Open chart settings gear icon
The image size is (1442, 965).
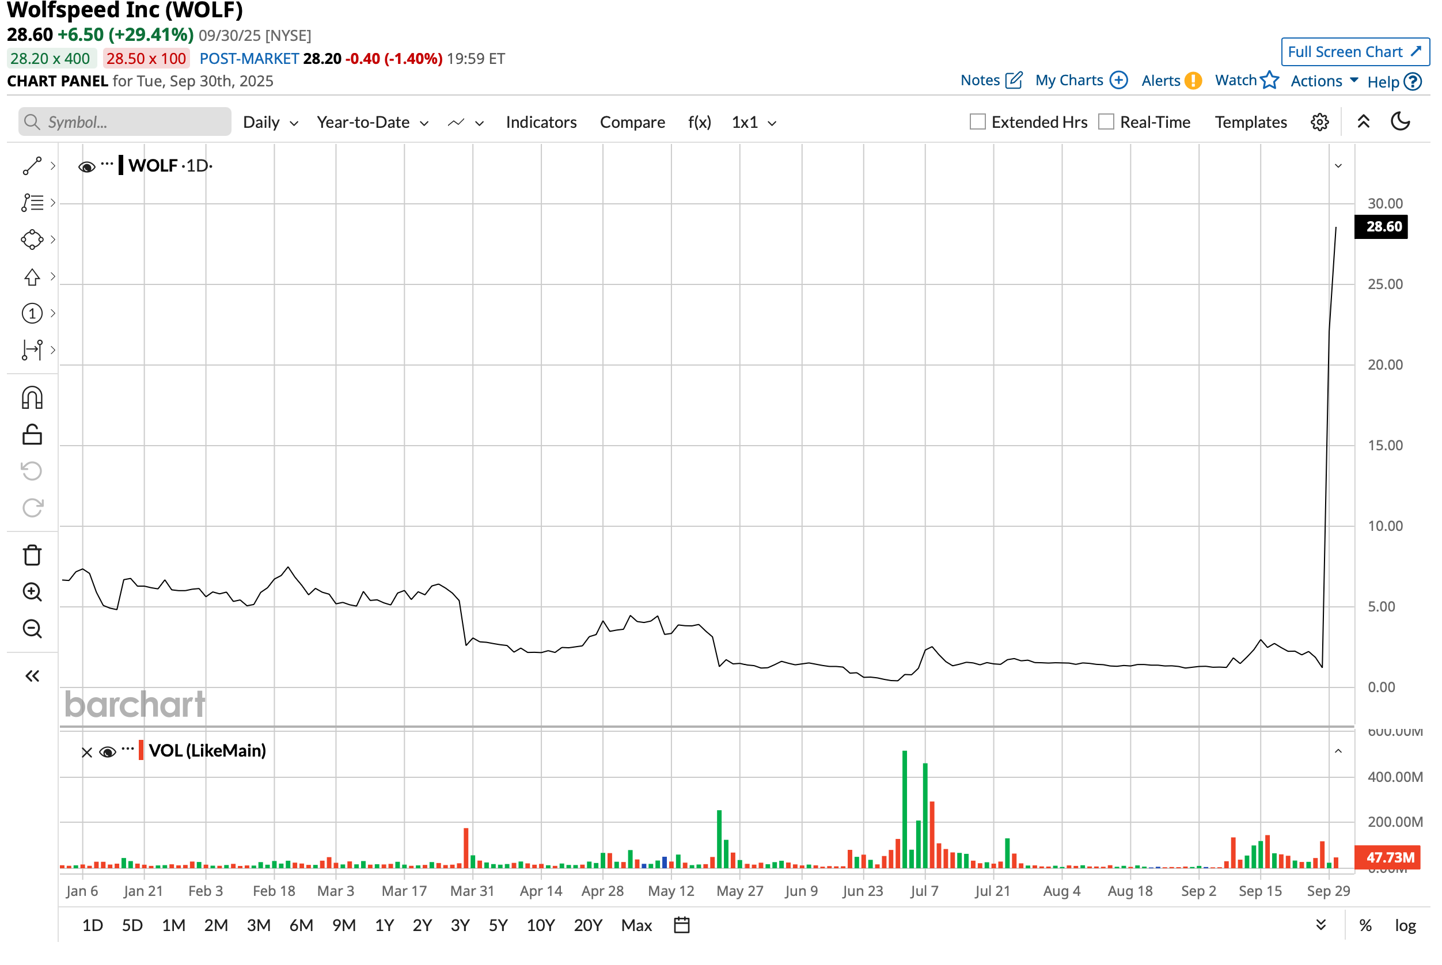(x=1319, y=123)
